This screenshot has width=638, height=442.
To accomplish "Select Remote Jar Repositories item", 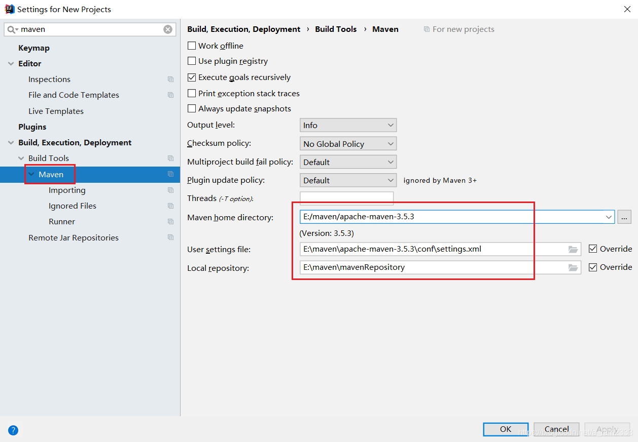I will click(x=74, y=238).
